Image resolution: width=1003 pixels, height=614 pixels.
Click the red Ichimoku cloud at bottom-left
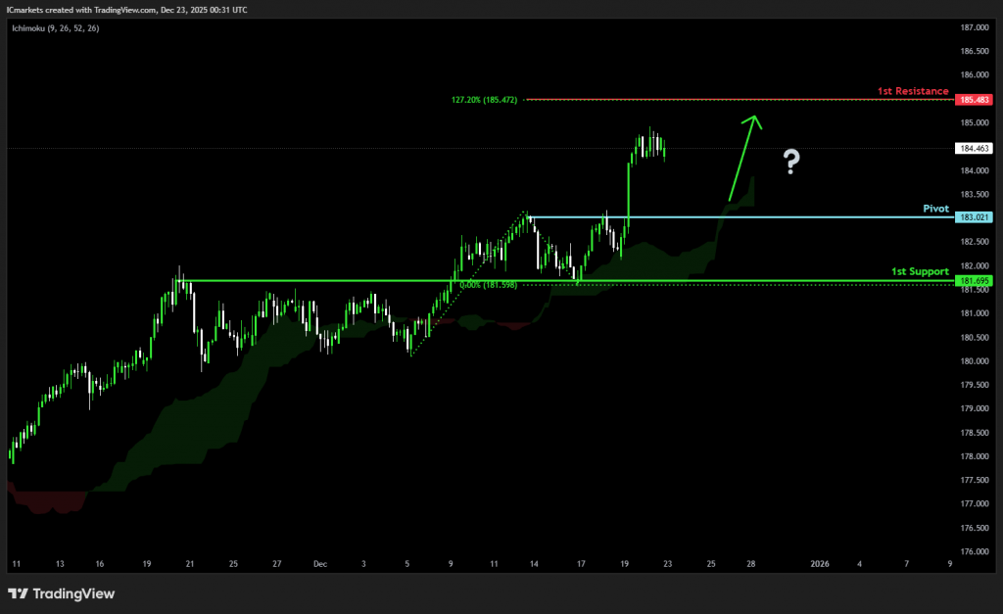[44, 501]
